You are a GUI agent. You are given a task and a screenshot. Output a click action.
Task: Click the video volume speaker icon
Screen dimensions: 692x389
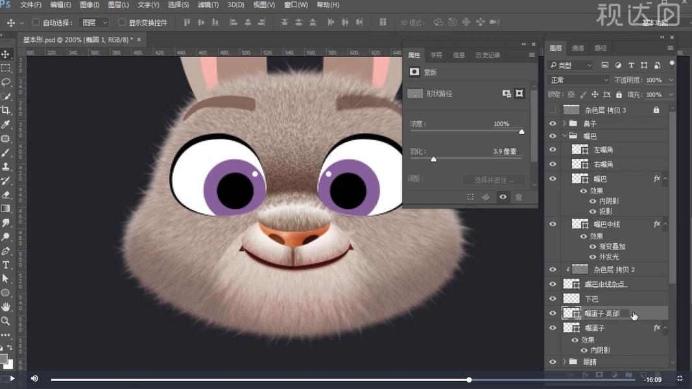point(34,379)
